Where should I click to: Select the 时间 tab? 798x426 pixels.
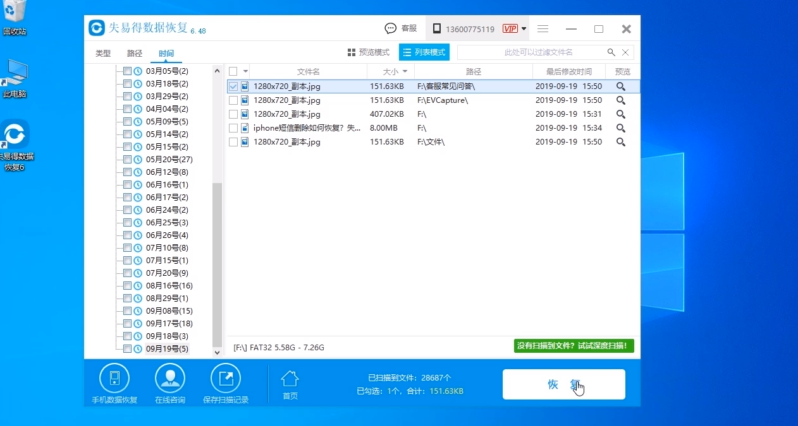click(x=166, y=54)
